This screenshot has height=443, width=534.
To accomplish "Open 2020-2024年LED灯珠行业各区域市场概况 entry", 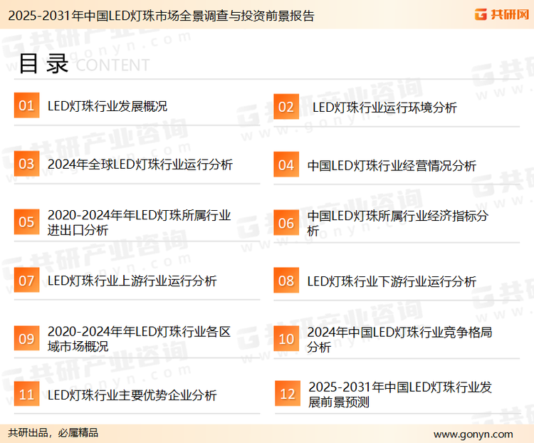I will (x=139, y=339).
